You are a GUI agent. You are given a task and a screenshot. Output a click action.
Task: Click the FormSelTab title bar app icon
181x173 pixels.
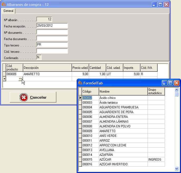click(x=80, y=83)
